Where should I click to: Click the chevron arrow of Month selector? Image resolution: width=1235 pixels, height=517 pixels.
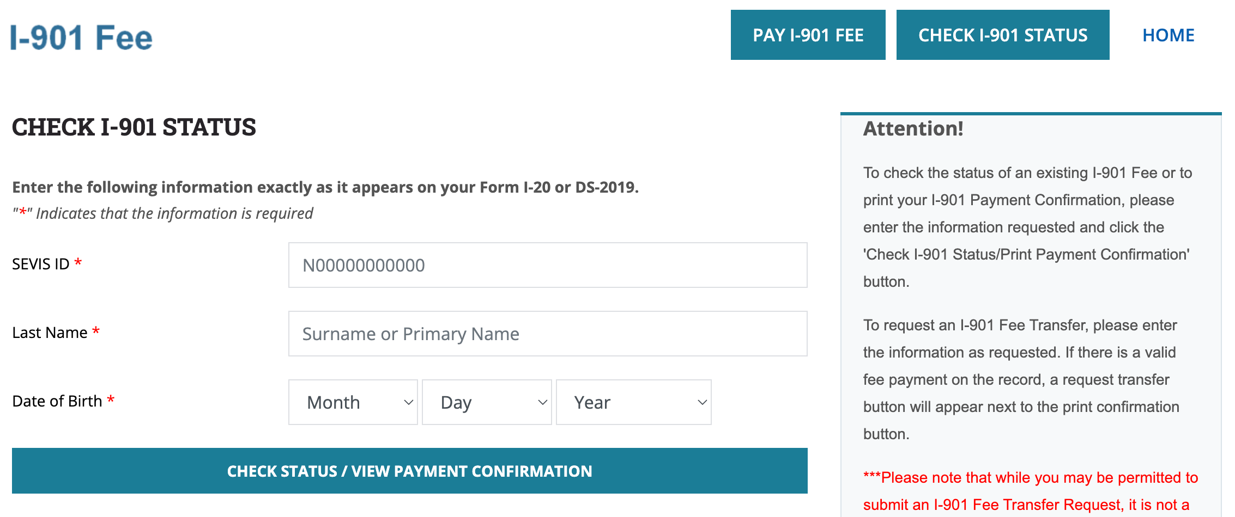tap(408, 403)
